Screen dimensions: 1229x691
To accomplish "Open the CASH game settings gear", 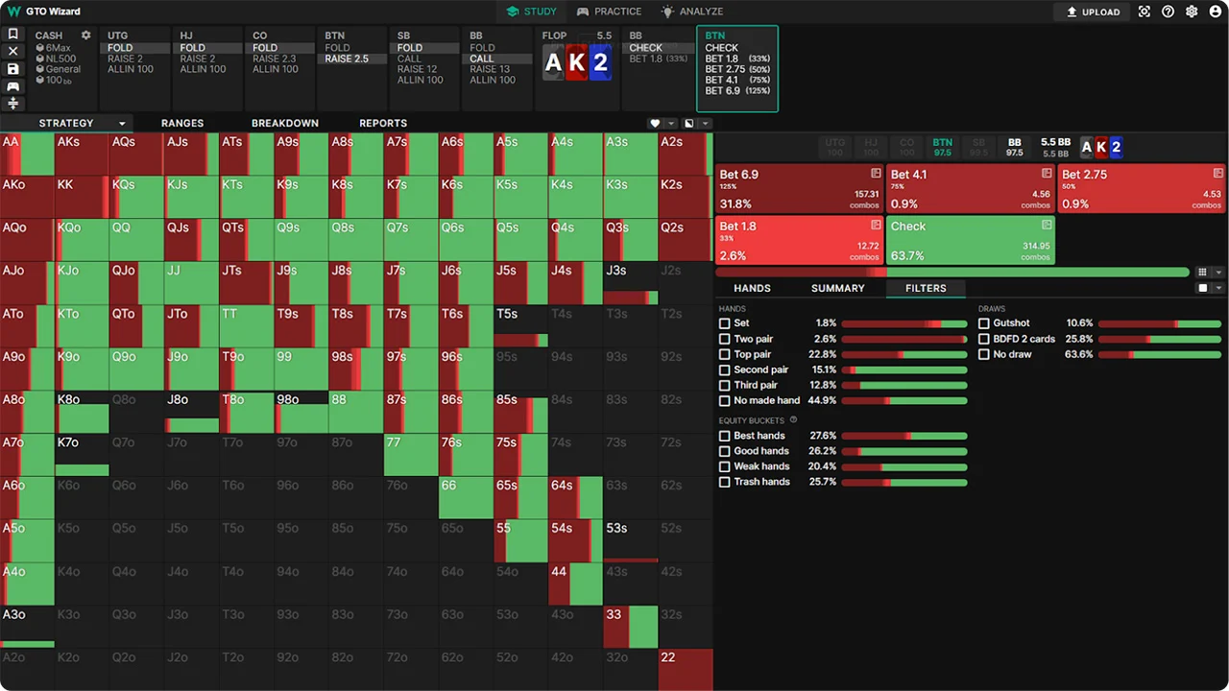I will pos(85,36).
